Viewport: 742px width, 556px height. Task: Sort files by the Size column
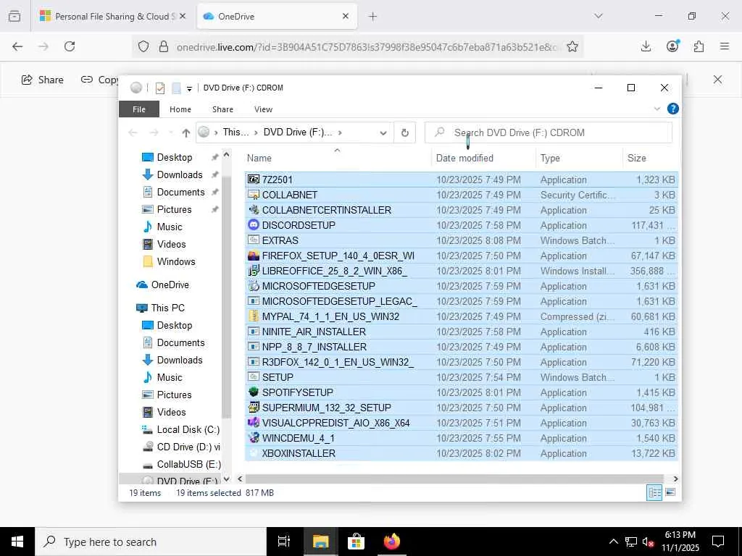(x=651, y=158)
